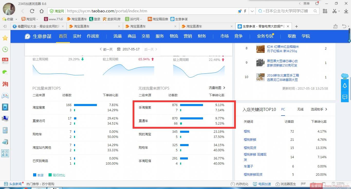Select the 首页 navigation tab
Viewport: 351px width, 189px height.
(63, 36)
